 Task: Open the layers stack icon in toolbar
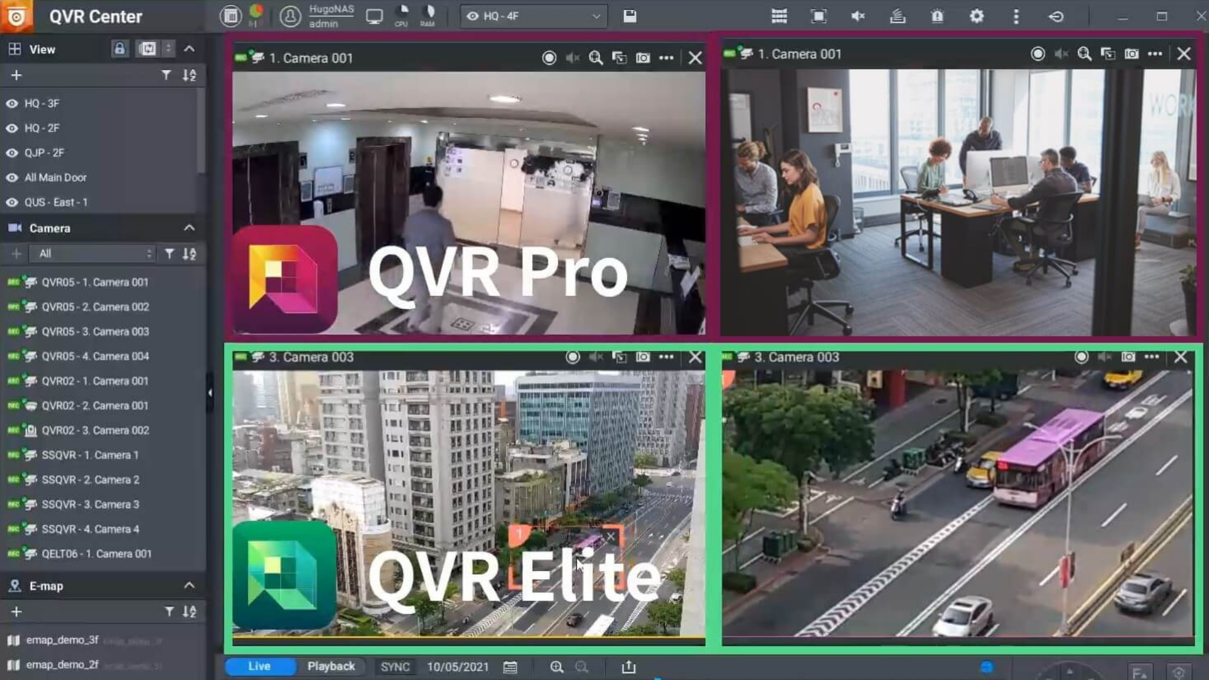(897, 16)
